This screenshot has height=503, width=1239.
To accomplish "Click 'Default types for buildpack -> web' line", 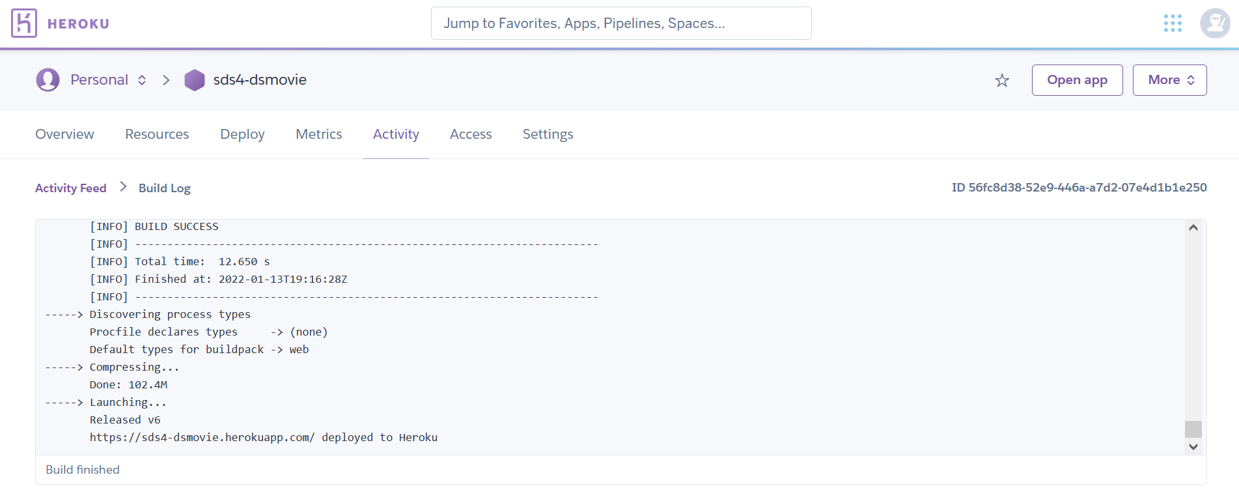I will pos(199,350).
